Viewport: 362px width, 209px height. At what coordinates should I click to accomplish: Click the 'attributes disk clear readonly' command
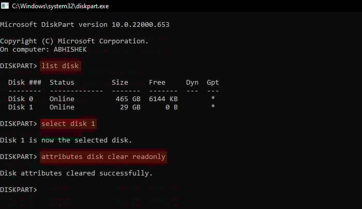103,157
